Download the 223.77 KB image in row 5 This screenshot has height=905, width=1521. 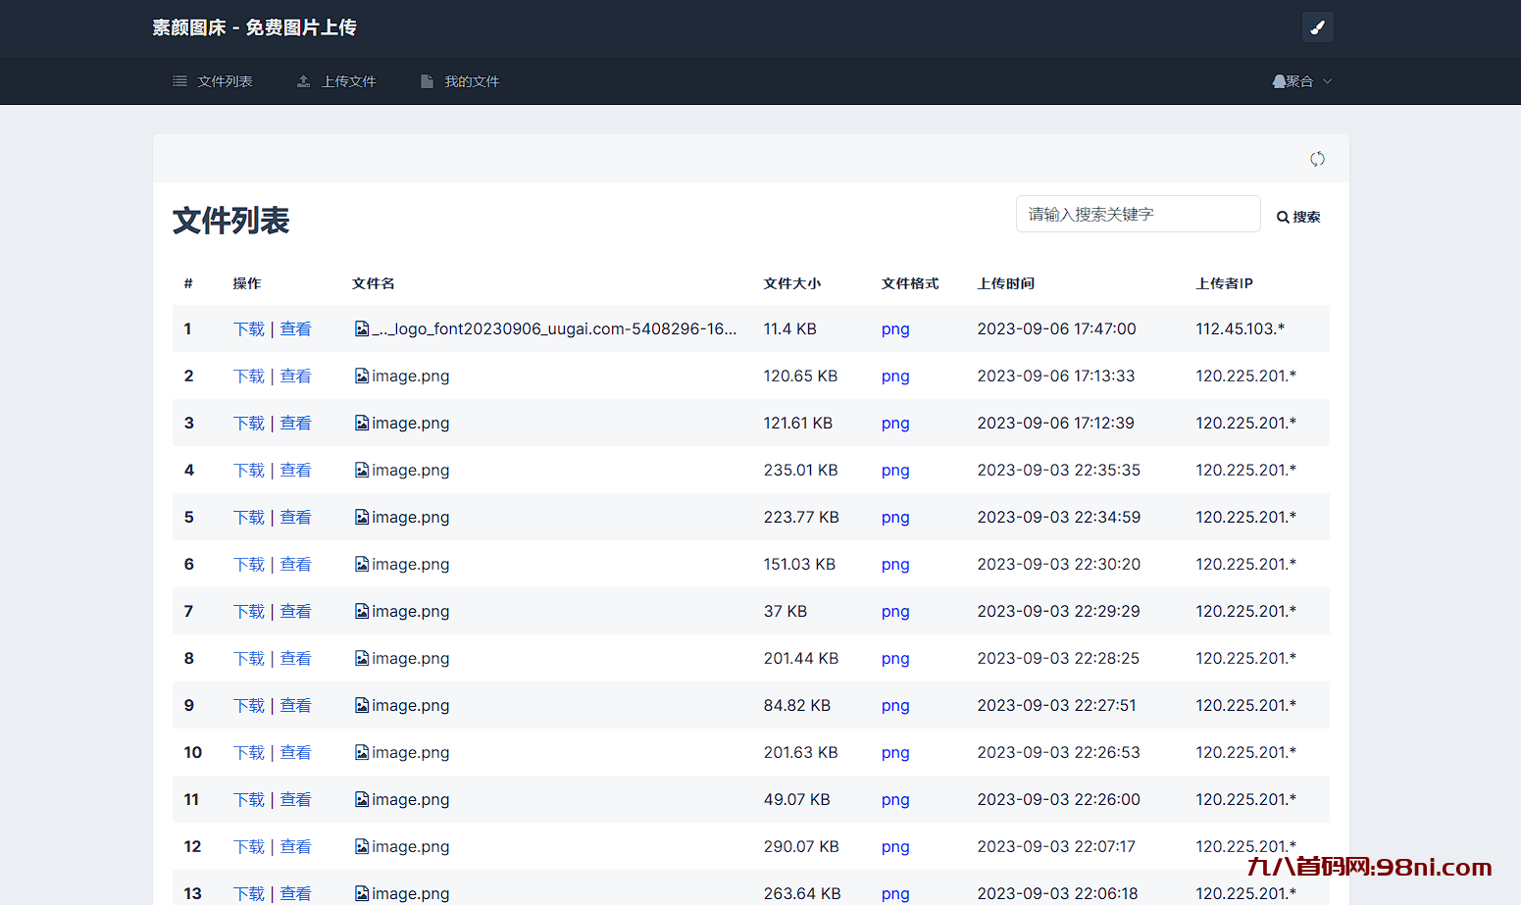click(x=249, y=518)
